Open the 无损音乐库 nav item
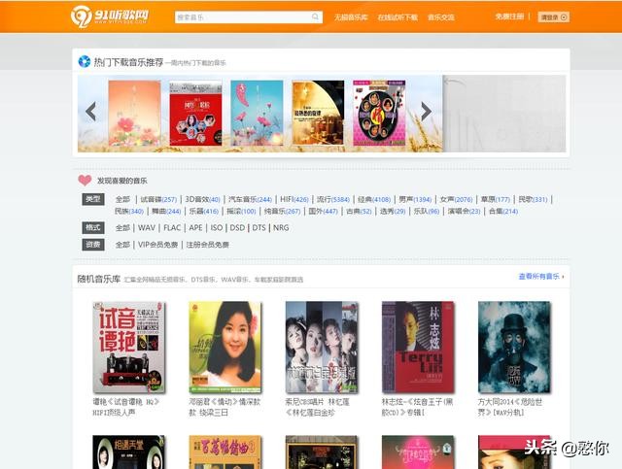This screenshot has width=622, height=469. [x=351, y=17]
